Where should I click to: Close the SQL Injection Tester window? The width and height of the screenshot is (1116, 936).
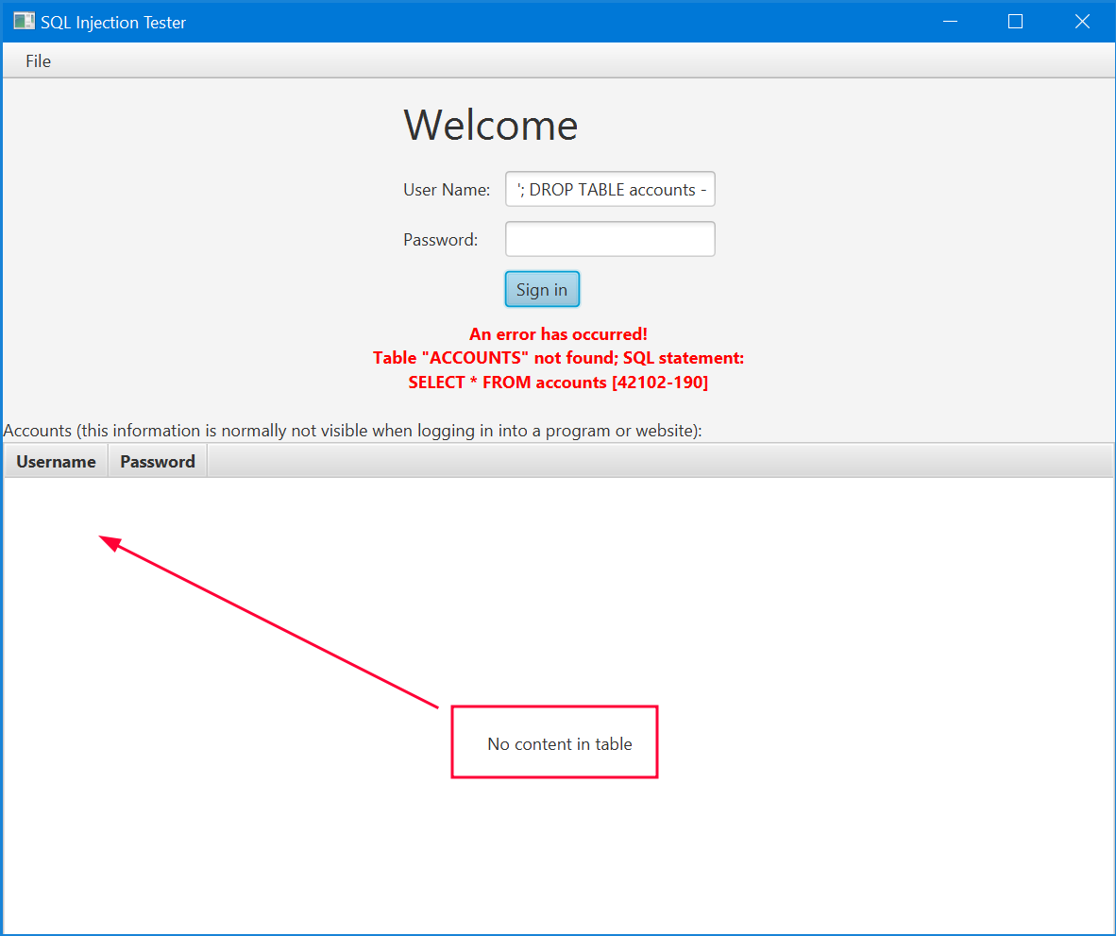1082,22
